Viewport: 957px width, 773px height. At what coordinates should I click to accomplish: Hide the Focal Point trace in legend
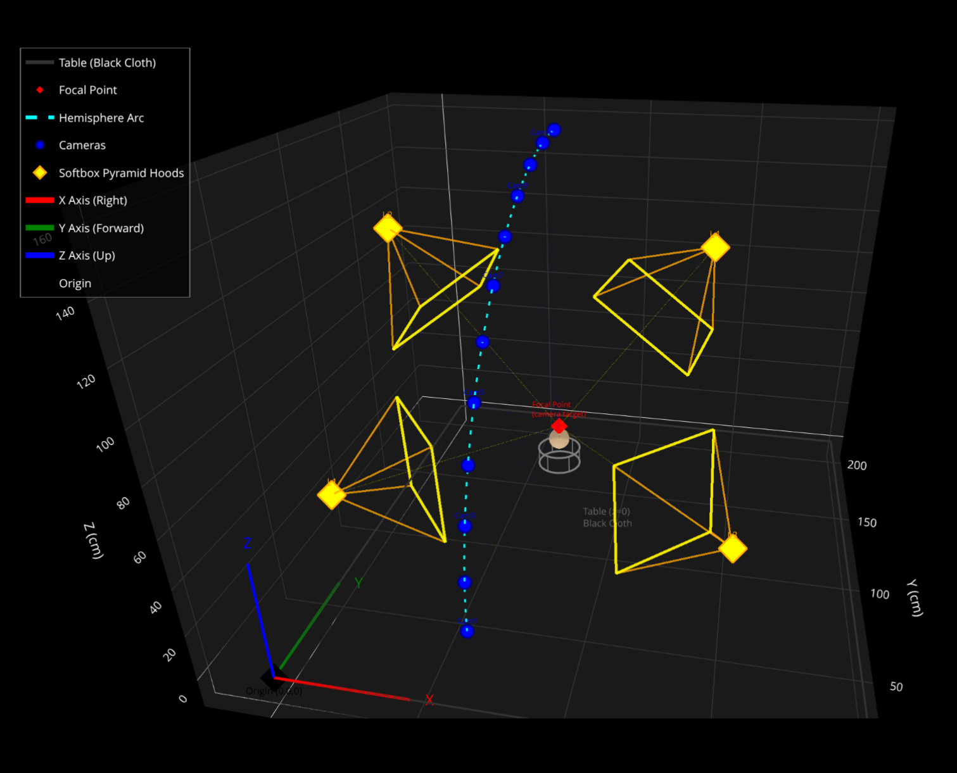(x=105, y=90)
